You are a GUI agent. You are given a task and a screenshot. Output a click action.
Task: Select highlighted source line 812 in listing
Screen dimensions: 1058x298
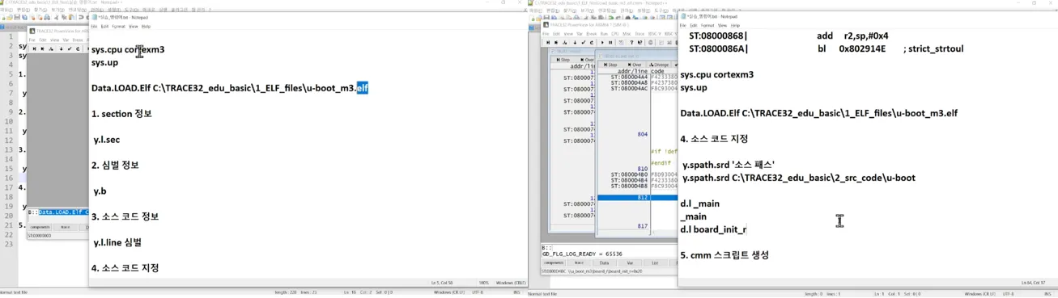point(636,197)
